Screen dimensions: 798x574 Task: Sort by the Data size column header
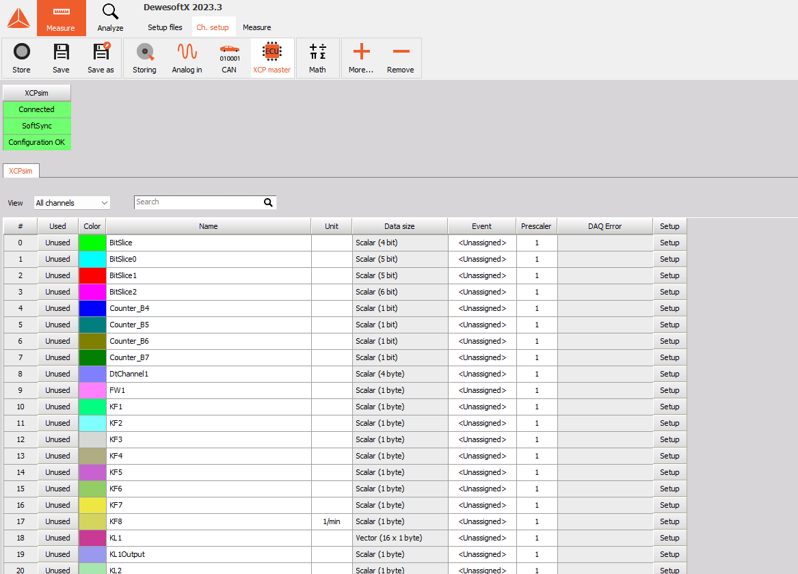[x=399, y=226]
